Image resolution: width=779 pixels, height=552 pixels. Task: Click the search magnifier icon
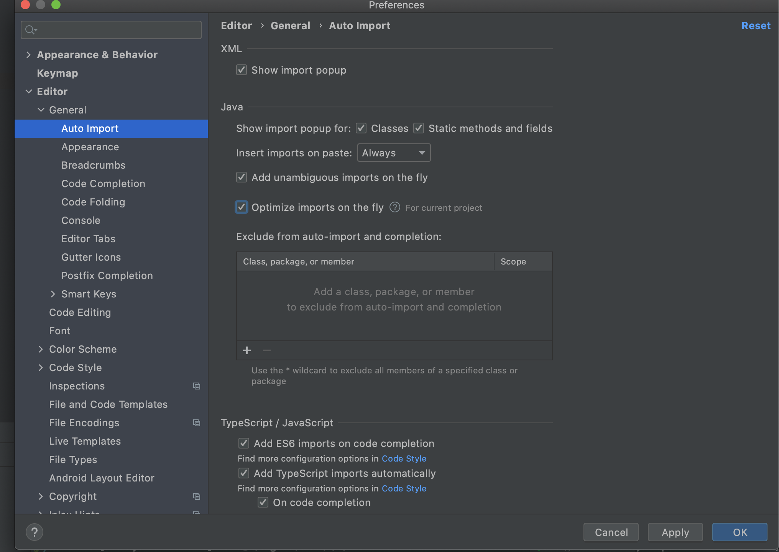point(30,30)
